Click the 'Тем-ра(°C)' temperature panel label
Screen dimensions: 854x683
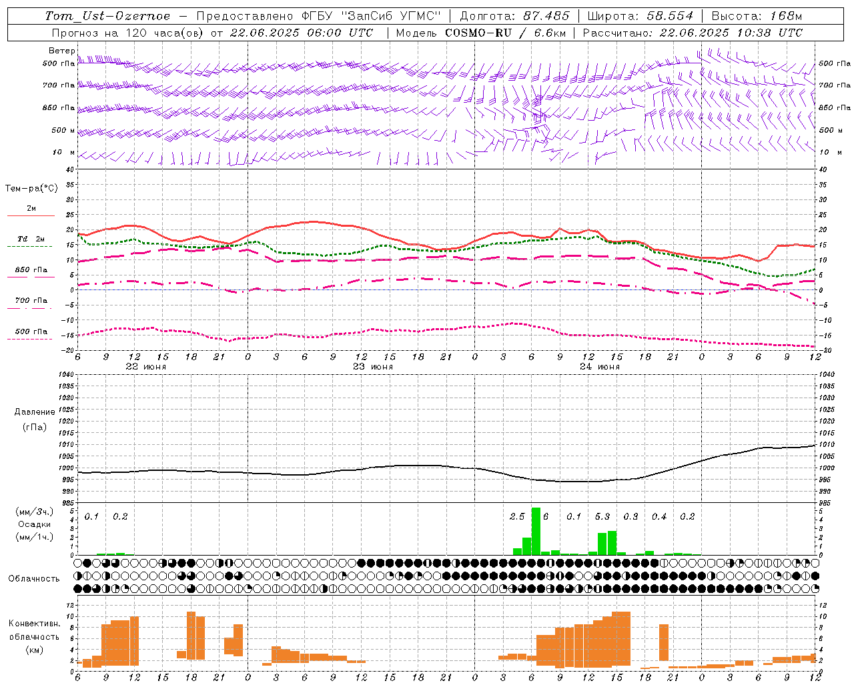[31, 189]
